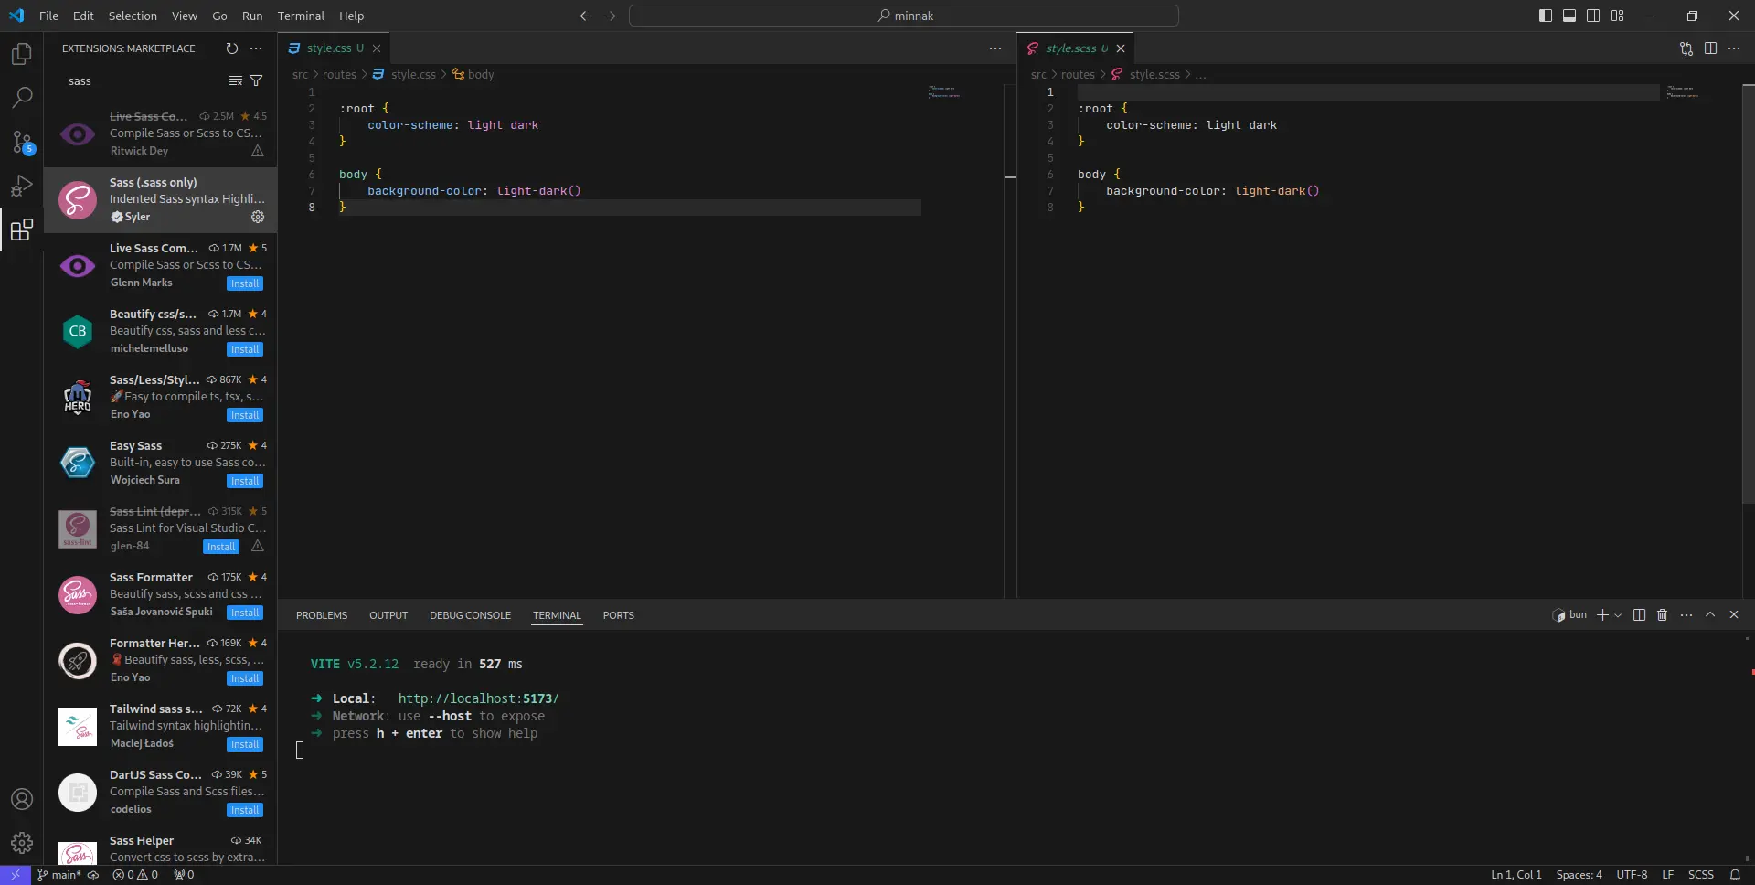Open the Terminal menu
Image resolution: width=1755 pixels, height=885 pixels.
(x=301, y=16)
